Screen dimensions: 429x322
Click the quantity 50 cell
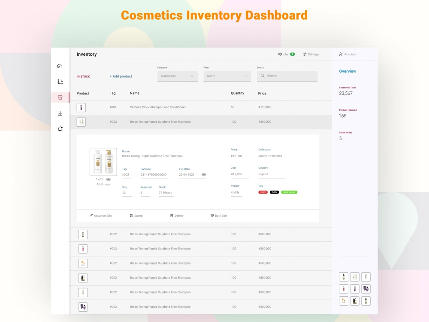pyautogui.click(x=233, y=107)
